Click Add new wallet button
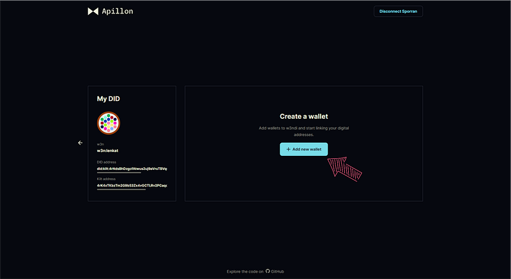The image size is (511, 279). pyautogui.click(x=304, y=149)
